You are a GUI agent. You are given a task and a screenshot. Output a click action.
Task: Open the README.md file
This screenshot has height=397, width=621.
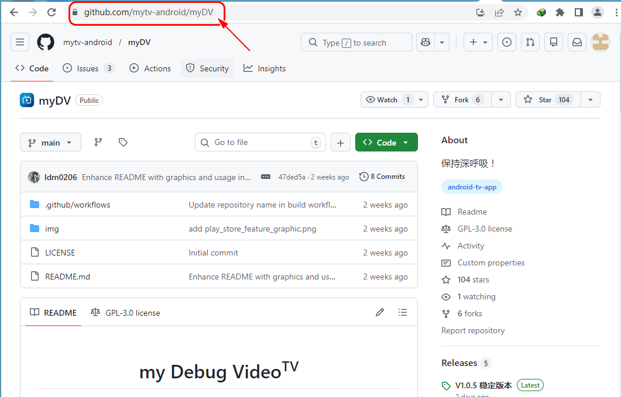pyautogui.click(x=67, y=277)
